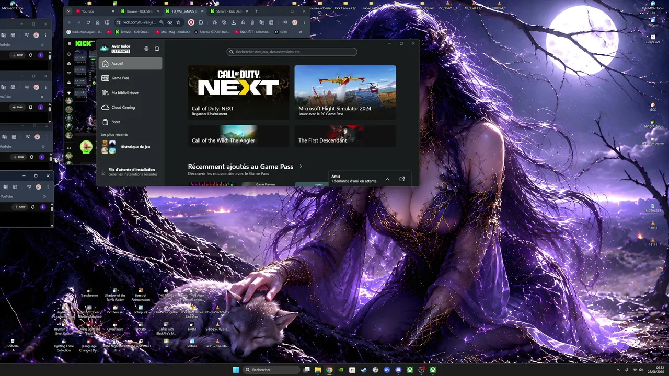The height and width of the screenshot is (376, 669).
Task: Open Cloud Gaming in the Xbox sidebar
Action: (x=130, y=107)
